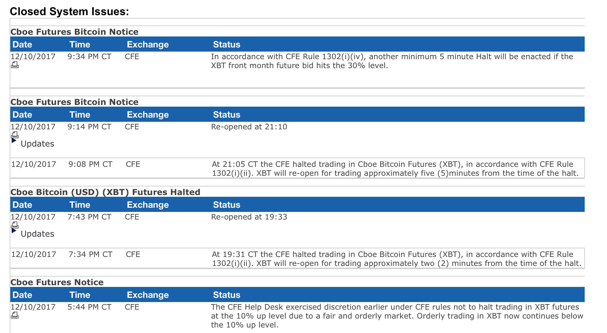Click Exchange header in Futures Halted table
The height and width of the screenshot is (333, 607).
pos(147,205)
